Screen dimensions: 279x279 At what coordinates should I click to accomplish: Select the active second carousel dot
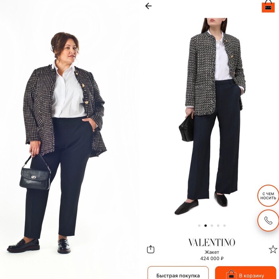[206, 226]
